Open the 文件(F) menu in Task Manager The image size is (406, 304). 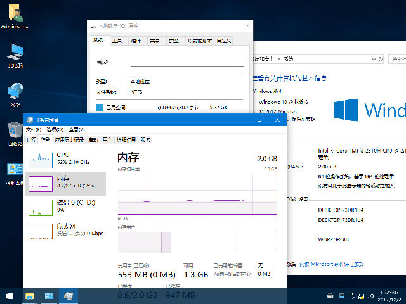34,129
